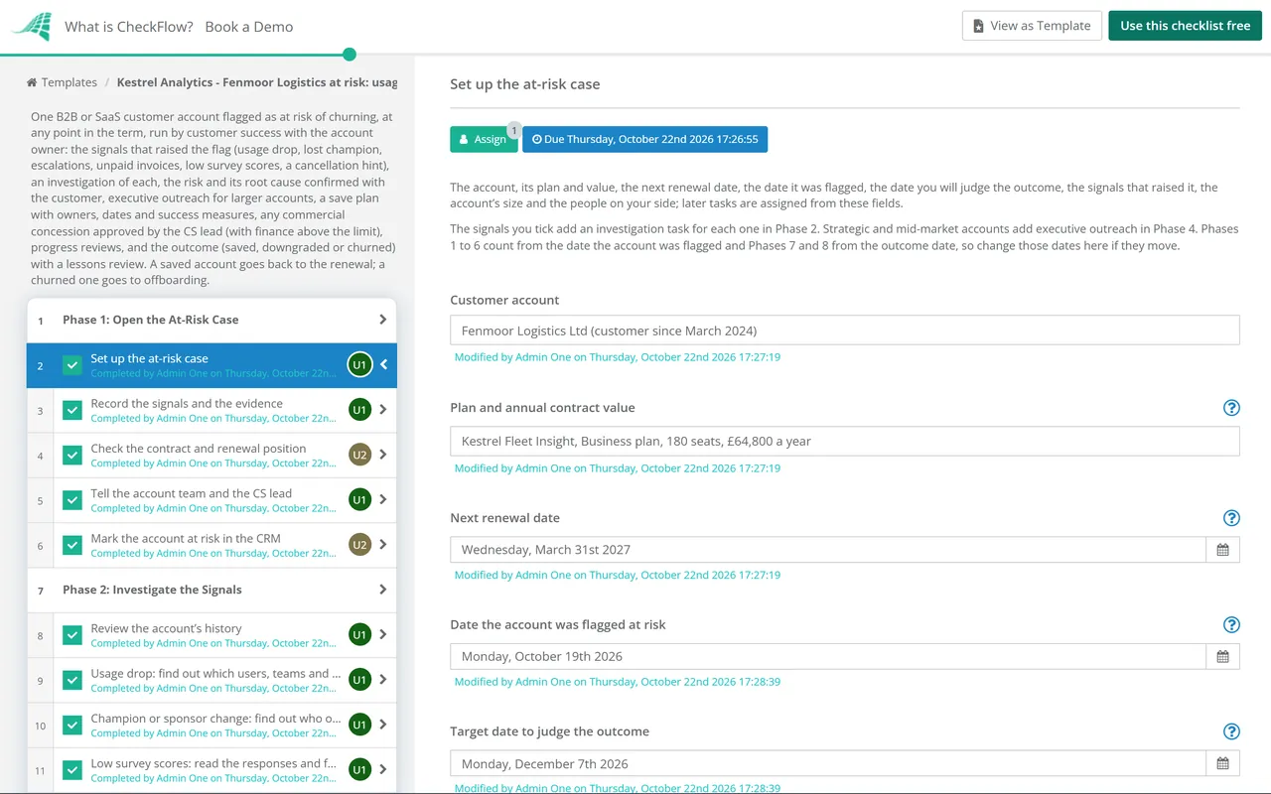Click U2 avatar on Check the contract row

[359, 455]
